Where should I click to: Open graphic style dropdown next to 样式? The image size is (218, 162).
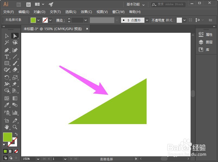184,20
